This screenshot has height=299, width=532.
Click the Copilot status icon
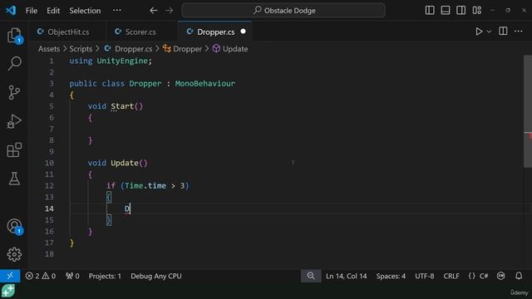coord(500,276)
